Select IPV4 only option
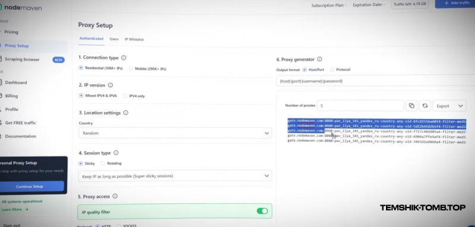475x227 pixels. coord(134,96)
